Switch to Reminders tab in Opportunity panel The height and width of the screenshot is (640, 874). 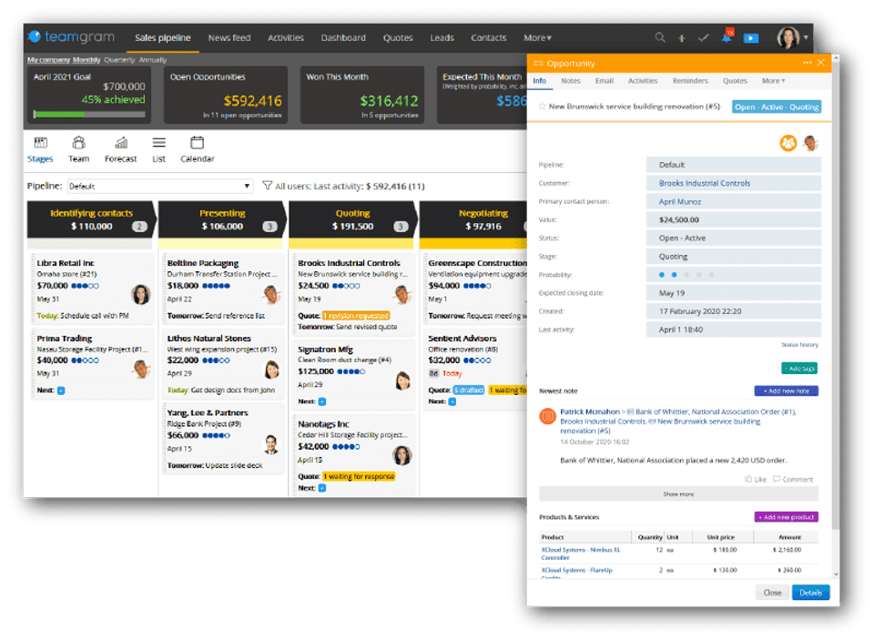[x=690, y=81]
